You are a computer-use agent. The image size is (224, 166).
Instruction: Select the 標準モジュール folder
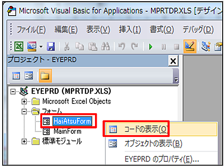(x=62, y=141)
